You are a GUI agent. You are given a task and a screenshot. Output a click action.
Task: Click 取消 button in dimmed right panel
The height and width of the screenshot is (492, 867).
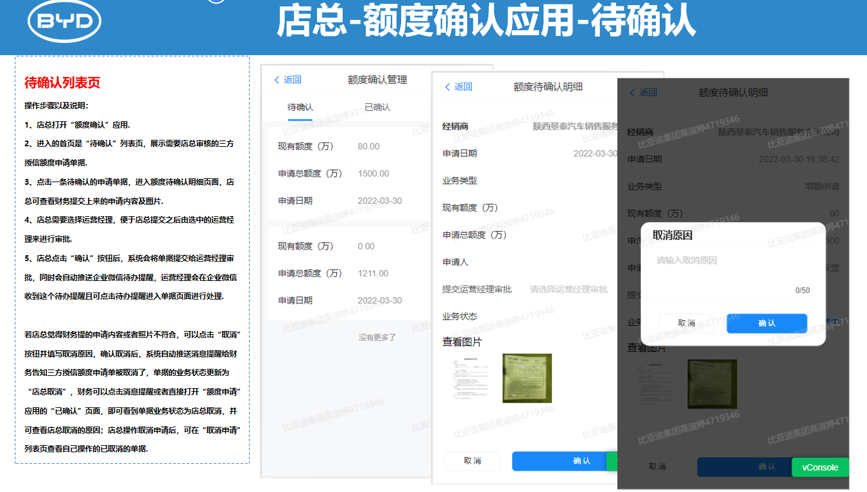pyautogui.click(x=657, y=466)
